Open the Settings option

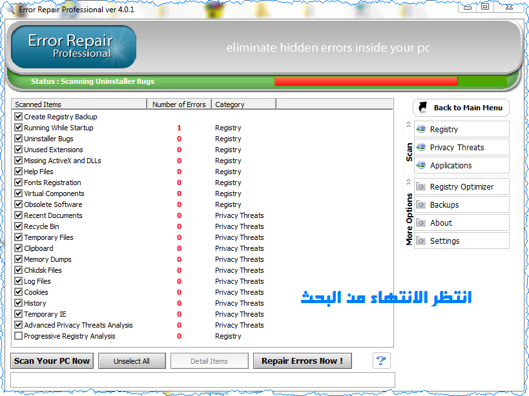pyautogui.click(x=461, y=241)
